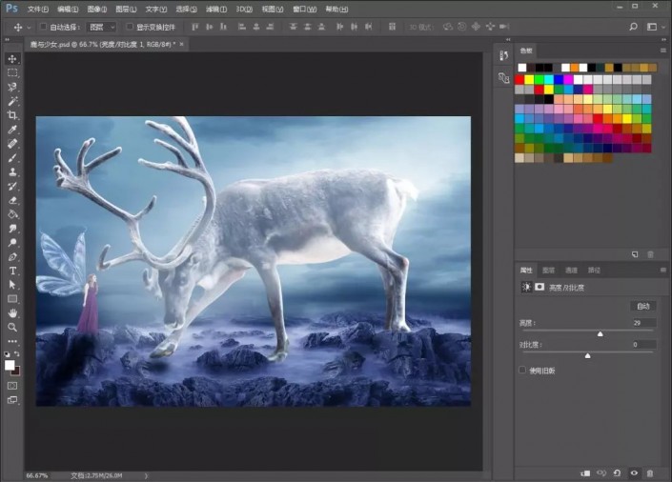The image size is (672, 482).
Task: Open the status bar info arrow menu
Action: click(x=146, y=475)
